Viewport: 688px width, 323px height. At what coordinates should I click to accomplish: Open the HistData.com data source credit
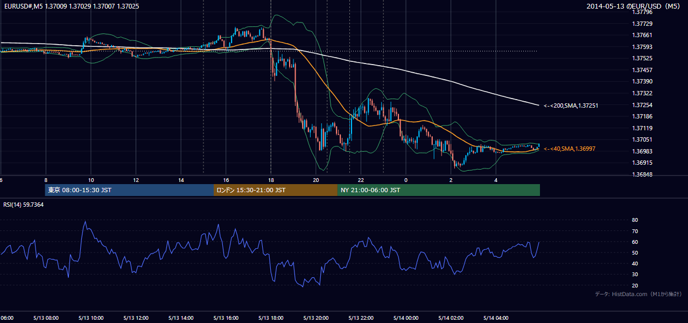pos(638,294)
